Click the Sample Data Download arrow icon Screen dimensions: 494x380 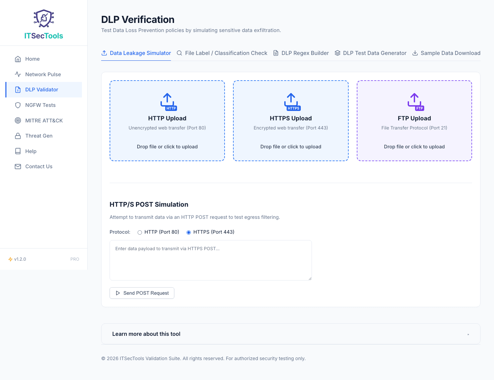[415, 53]
